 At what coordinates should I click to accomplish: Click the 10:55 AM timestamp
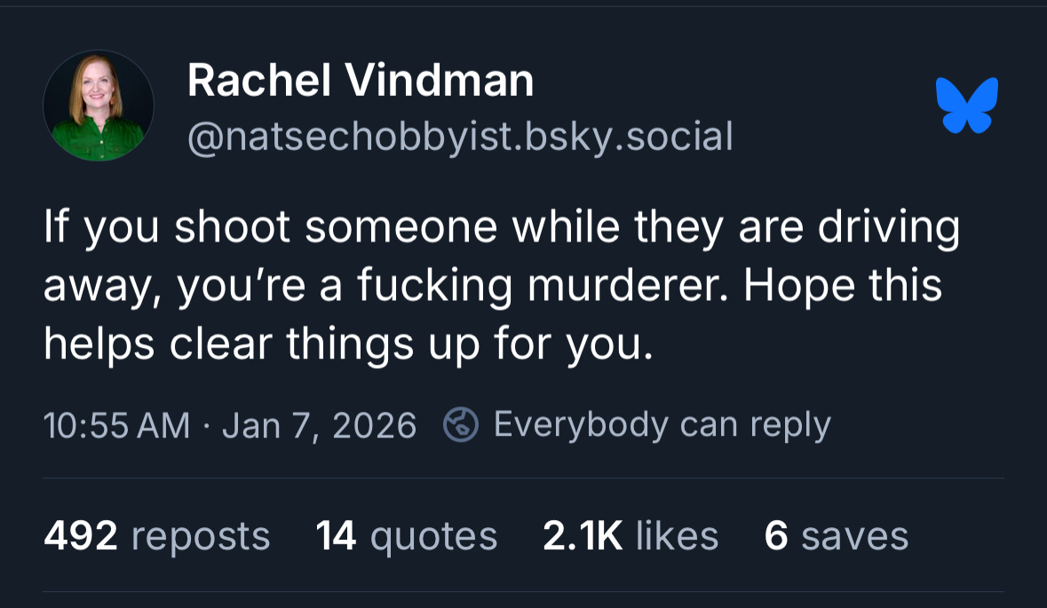click(116, 425)
